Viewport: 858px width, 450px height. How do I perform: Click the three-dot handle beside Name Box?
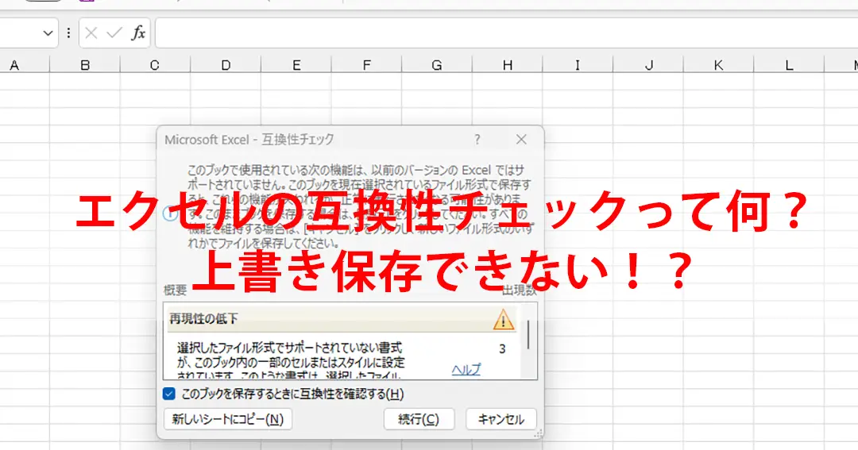pos(68,33)
